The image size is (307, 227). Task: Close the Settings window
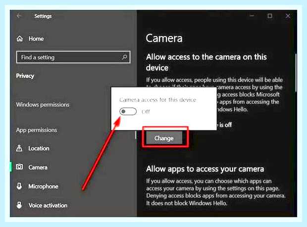click(288, 16)
